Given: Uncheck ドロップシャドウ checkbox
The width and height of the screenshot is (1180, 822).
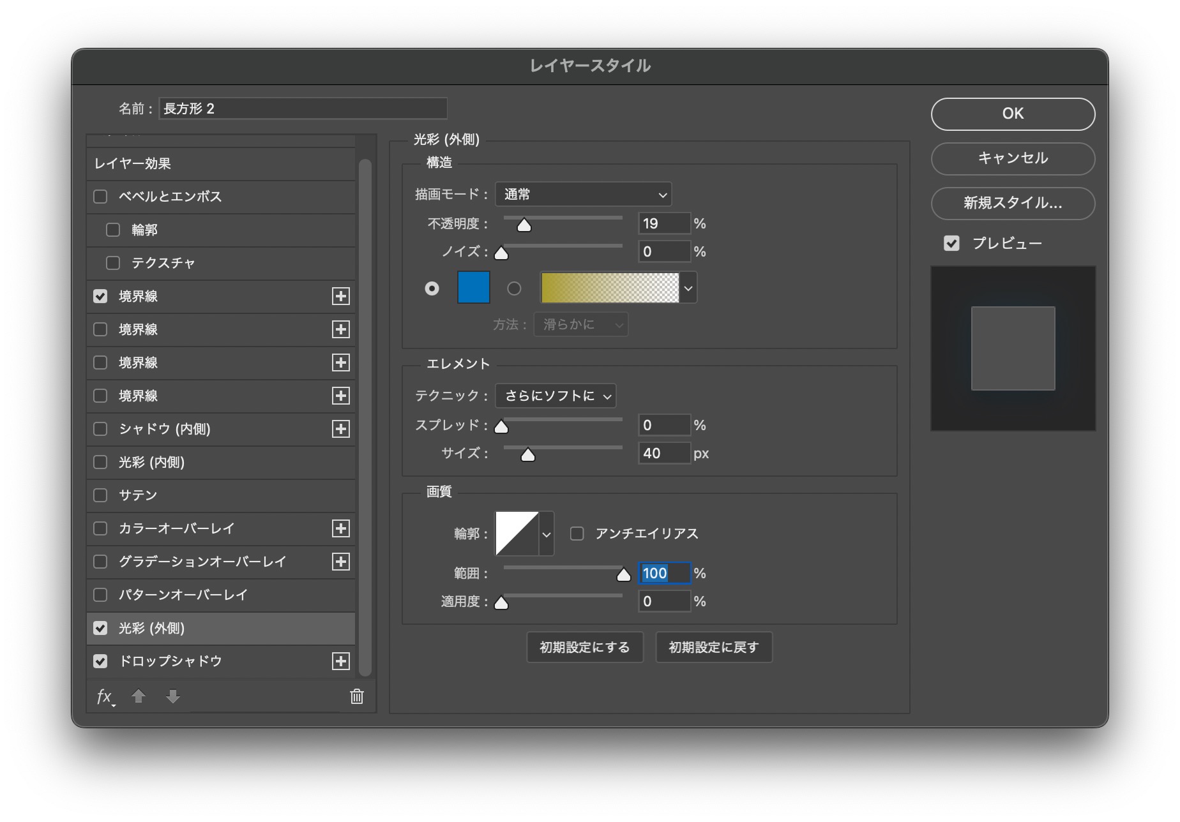Looking at the screenshot, I should [100, 661].
